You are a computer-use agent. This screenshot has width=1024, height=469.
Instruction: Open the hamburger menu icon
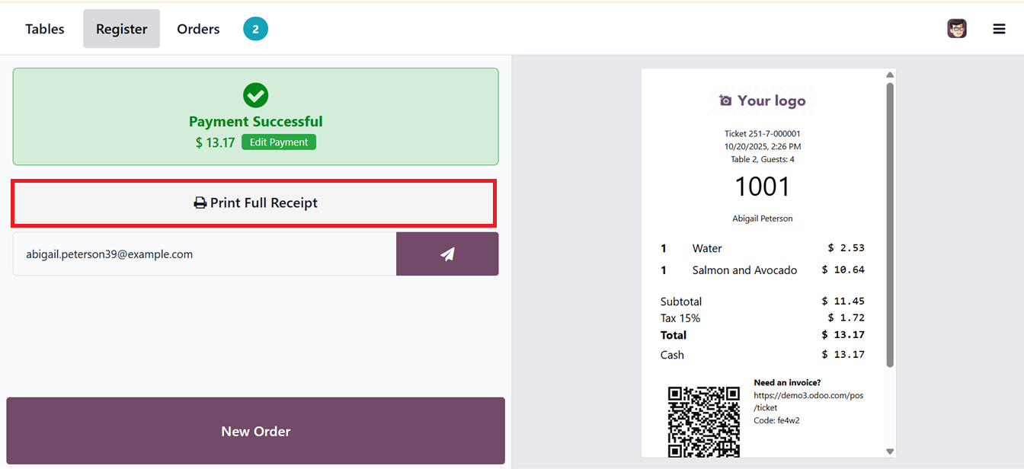click(x=999, y=29)
